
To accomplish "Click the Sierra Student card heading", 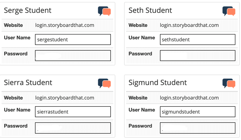I will (x=28, y=83).
